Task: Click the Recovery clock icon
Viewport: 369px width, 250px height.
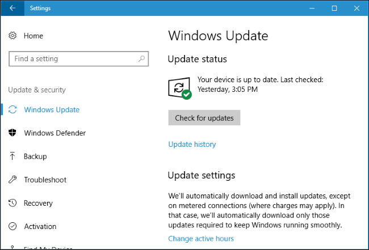Action: (x=12, y=203)
